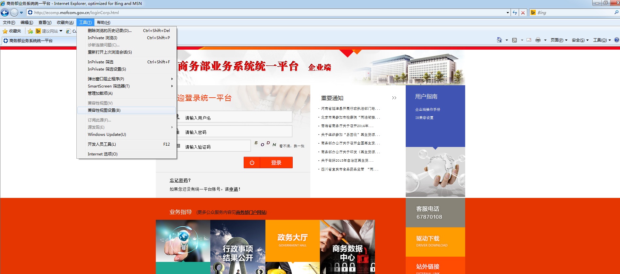Click 看不清，换一张 refresh captcha link
This screenshot has width=620, height=274.
(292, 146)
